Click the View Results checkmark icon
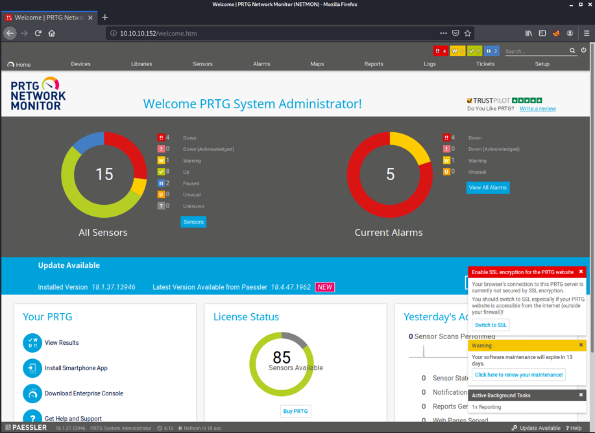Viewport: 595px width, 433px height. (x=32, y=342)
